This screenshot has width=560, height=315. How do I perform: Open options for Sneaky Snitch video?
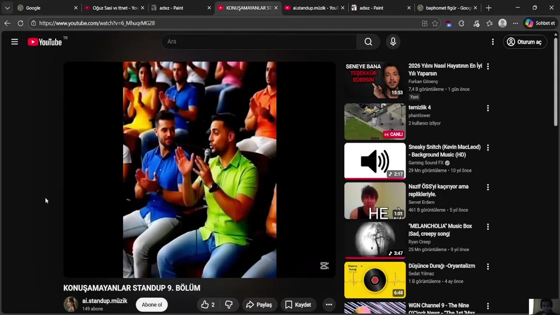pos(488,148)
